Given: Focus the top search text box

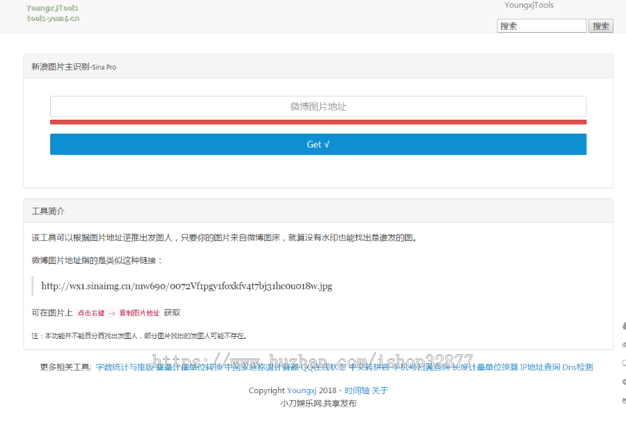Looking at the screenshot, I should (x=541, y=26).
